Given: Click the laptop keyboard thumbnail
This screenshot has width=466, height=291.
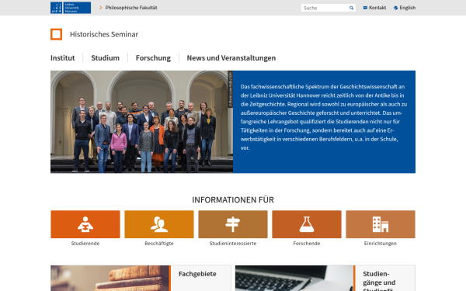Looking at the screenshot, I should (x=294, y=279).
